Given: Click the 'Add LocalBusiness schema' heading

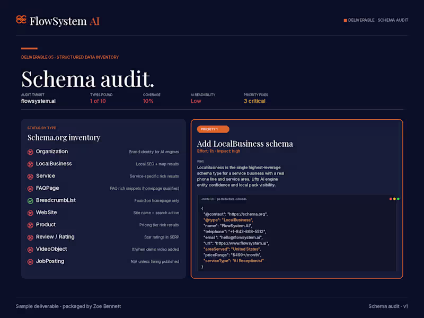Looking at the screenshot, I should 245,144.
